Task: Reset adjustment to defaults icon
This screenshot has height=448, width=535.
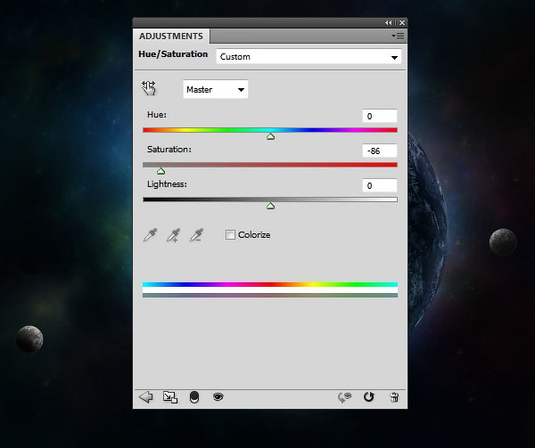Action: click(369, 397)
